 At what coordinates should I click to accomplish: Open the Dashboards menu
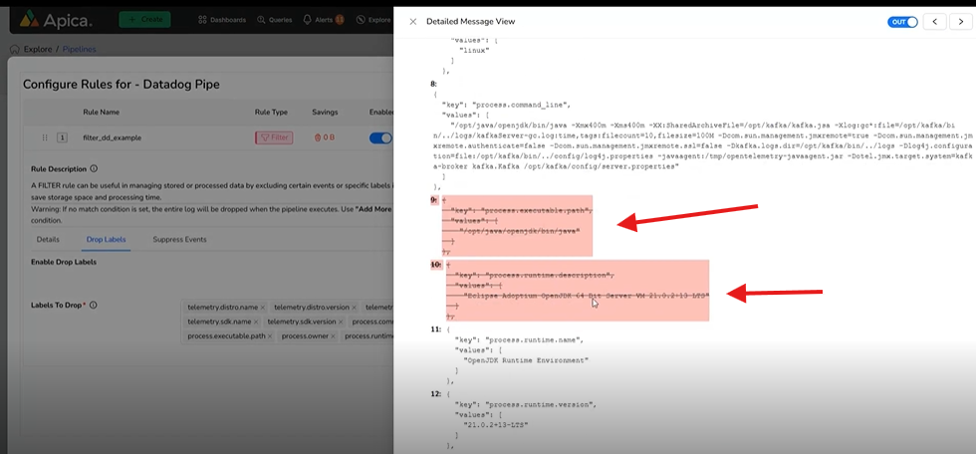222,19
